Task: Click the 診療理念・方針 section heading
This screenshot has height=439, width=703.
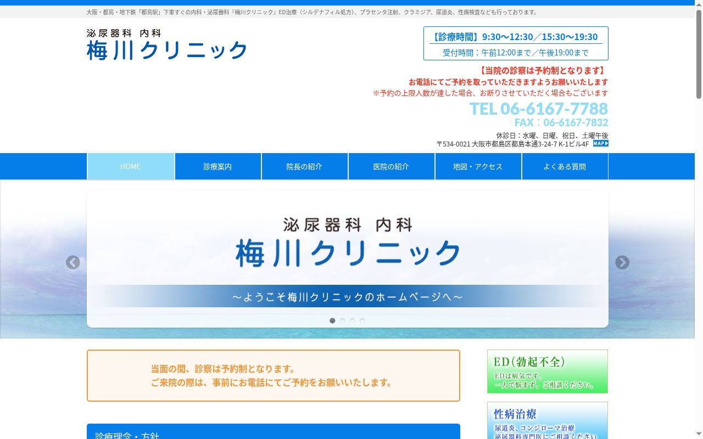Action: pyautogui.click(x=274, y=431)
